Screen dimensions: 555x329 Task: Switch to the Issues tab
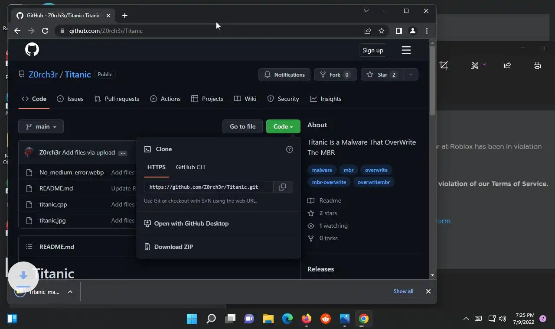pos(70,99)
